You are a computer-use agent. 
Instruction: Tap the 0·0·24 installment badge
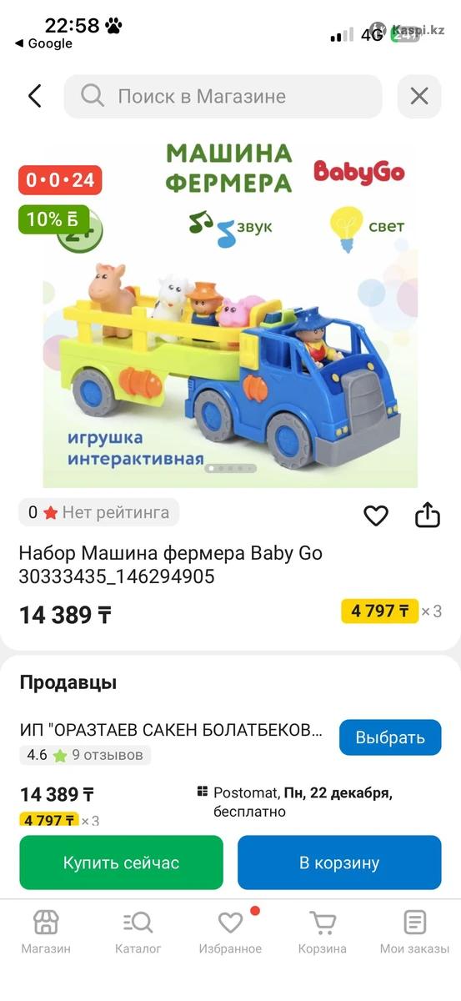tap(60, 179)
